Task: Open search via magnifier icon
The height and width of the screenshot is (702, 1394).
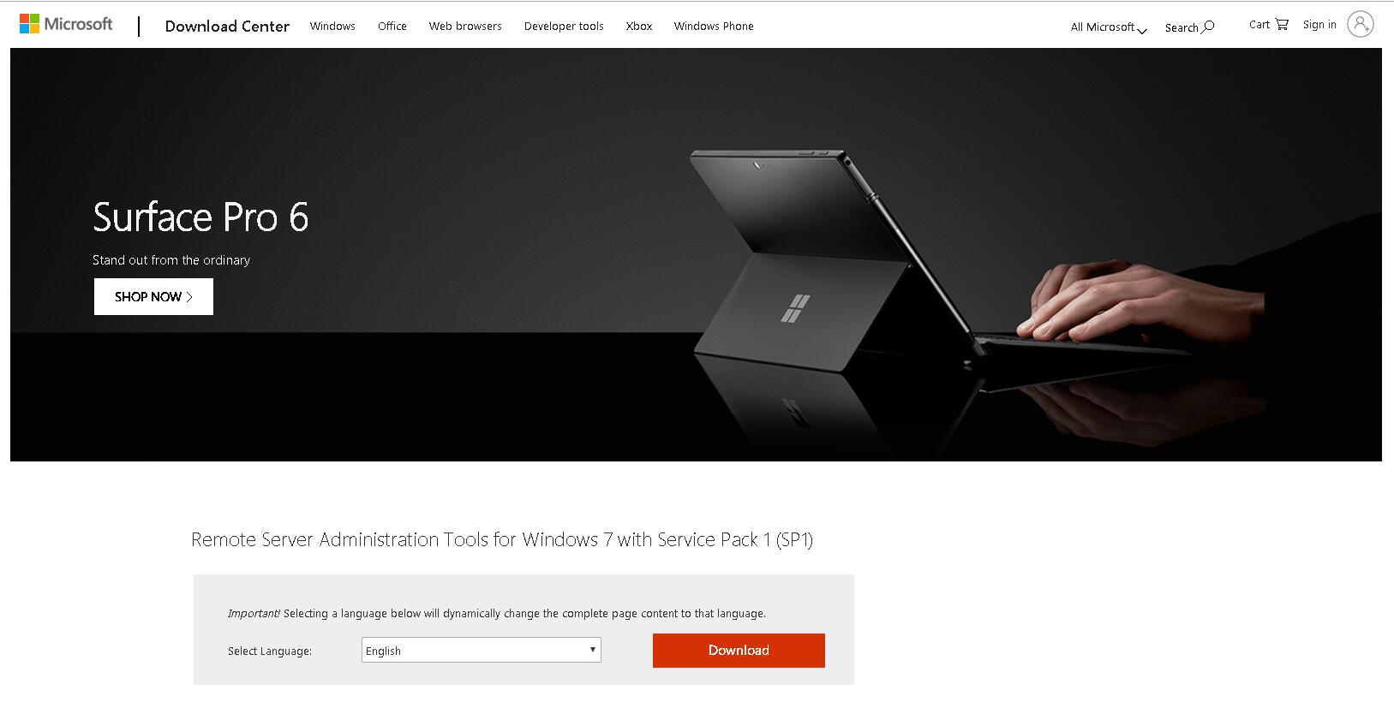Action: [x=1208, y=27]
